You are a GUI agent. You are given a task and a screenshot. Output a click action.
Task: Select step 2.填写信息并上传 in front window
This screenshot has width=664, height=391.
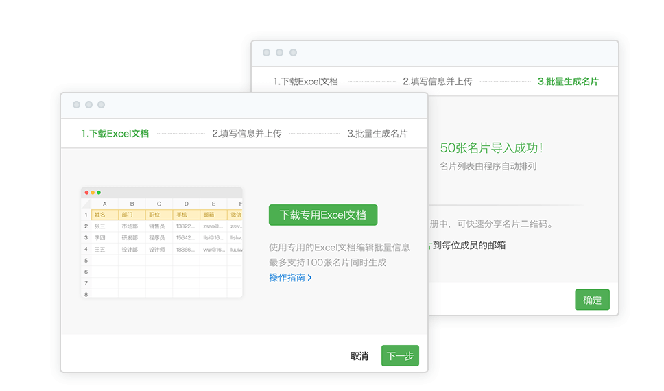247,134
